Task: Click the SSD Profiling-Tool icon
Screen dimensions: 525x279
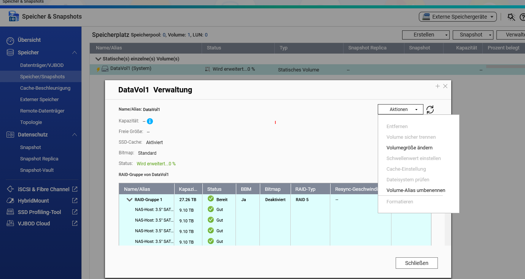Action: (x=11, y=212)
